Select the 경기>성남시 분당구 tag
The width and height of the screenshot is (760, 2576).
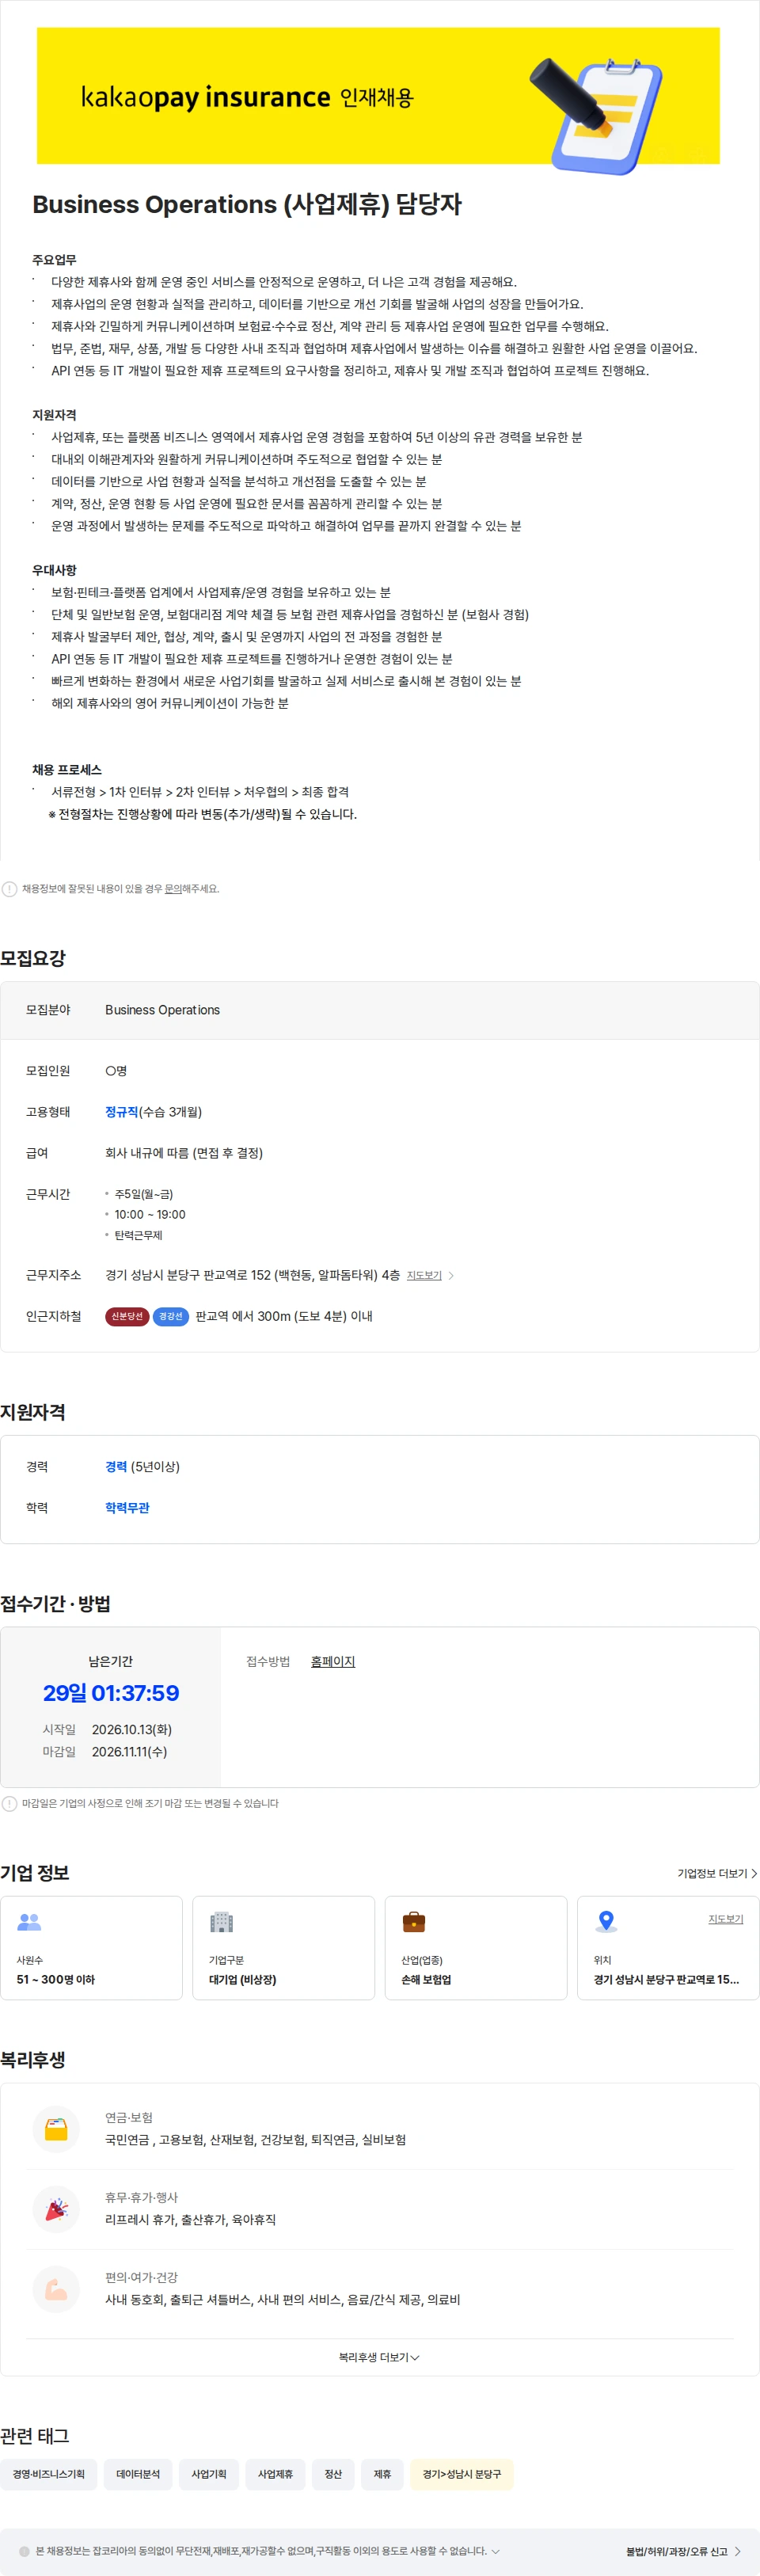(462, 2474)
